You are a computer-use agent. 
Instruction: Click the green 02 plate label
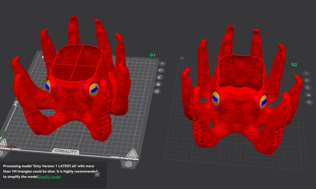pyautogui.click(x=294, y=65)
